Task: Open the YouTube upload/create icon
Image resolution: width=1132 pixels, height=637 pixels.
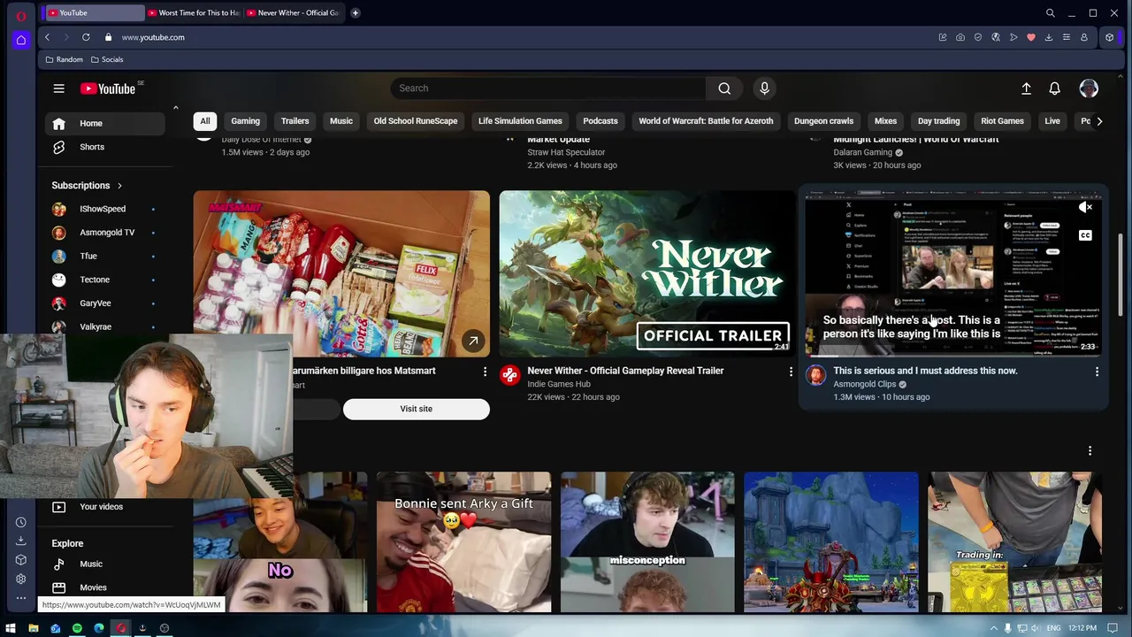Action: point(1026,88)
